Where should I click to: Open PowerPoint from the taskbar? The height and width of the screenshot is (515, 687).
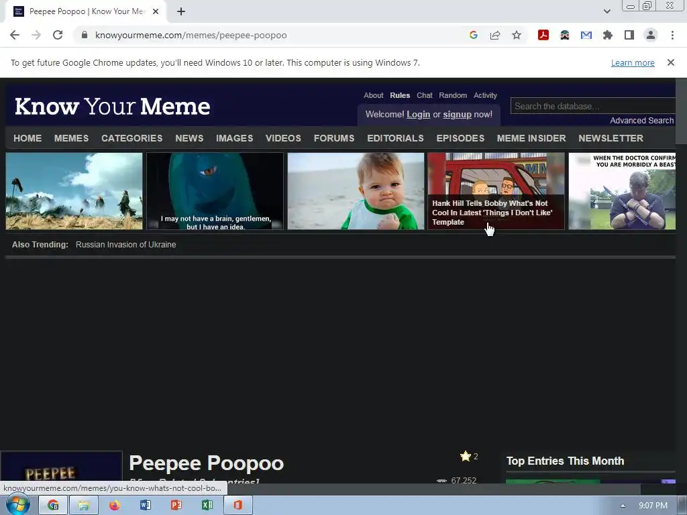pos(176,506)
